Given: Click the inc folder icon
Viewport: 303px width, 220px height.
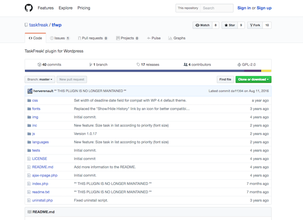Looking at the screenshot, I should tap(29, 125).
